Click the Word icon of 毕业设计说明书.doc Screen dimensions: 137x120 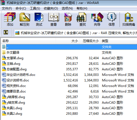(x=4, y=75)
